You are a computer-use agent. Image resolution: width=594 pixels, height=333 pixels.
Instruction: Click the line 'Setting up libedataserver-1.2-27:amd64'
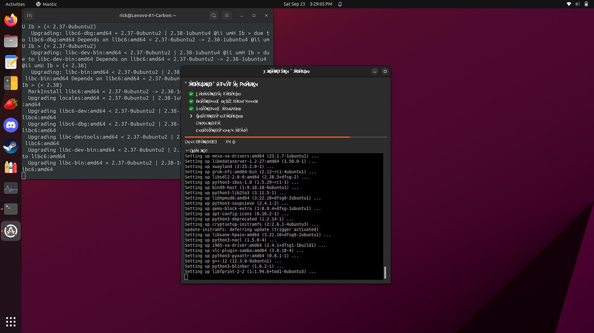[251, 161]
